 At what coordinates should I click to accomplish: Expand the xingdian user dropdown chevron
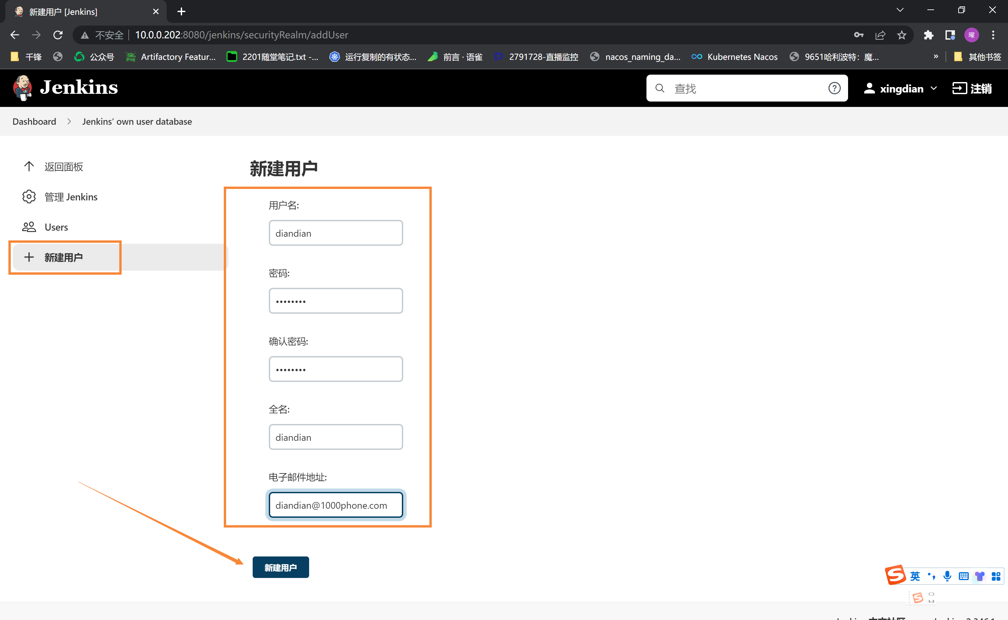(934, 88)
